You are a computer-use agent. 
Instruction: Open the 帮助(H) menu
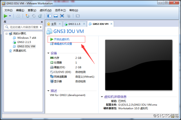[74, 10]
